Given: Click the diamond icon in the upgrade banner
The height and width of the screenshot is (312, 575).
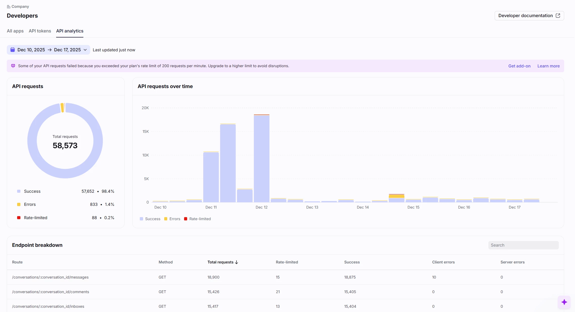Looking at the screenshot, I should [x=13, y=66].
